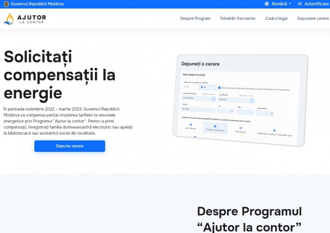The height and width of the screenshot is (233, 330).
Task: Select the Nu radio button
Action: (x=202, y=87)
